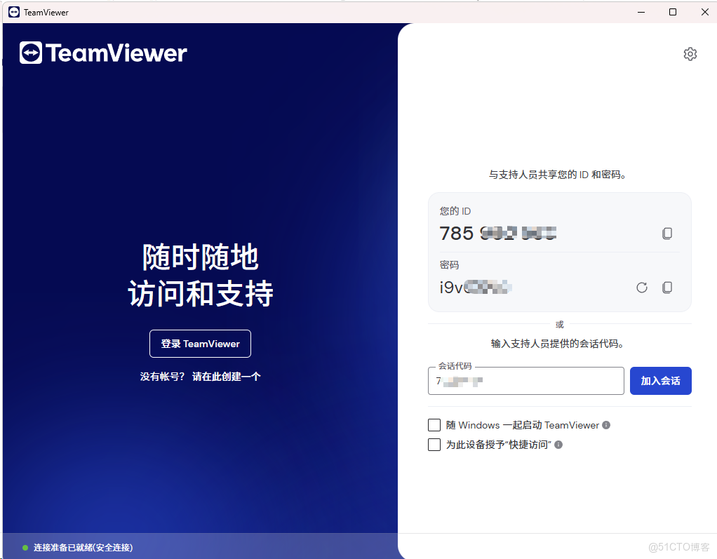The image size is (717, 559).
Task: Close the TeamViewer window
Action: pos(704,12)
